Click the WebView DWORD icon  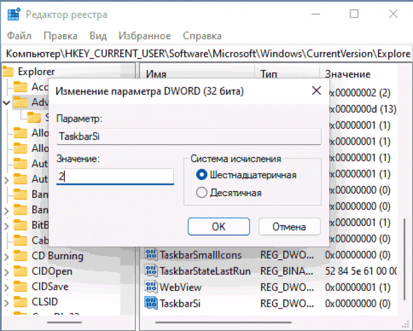coord(151,287)
